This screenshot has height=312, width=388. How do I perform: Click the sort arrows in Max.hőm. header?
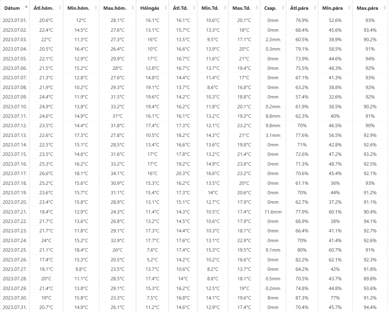132,8
